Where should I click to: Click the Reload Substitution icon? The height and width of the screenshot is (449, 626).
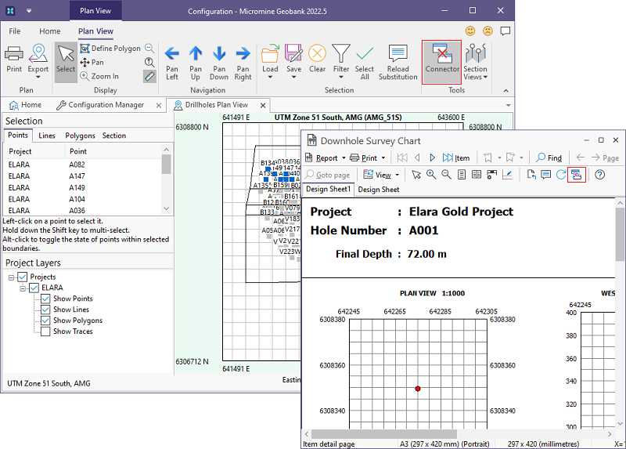[398, 62]
